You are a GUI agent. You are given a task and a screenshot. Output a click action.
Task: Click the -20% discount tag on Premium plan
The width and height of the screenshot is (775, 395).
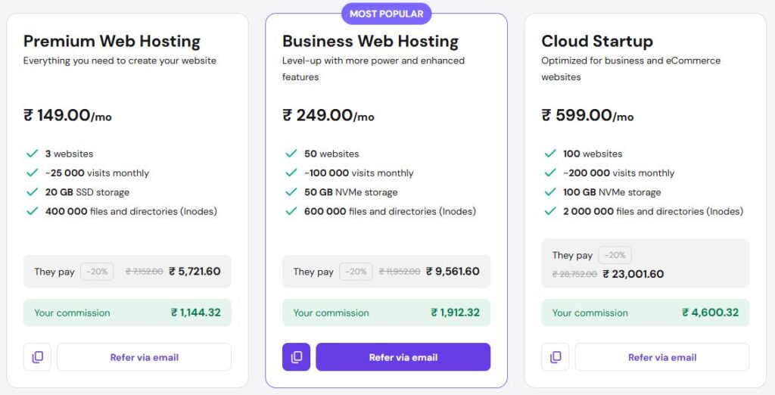pyautogui.click(x=97, y=272)
